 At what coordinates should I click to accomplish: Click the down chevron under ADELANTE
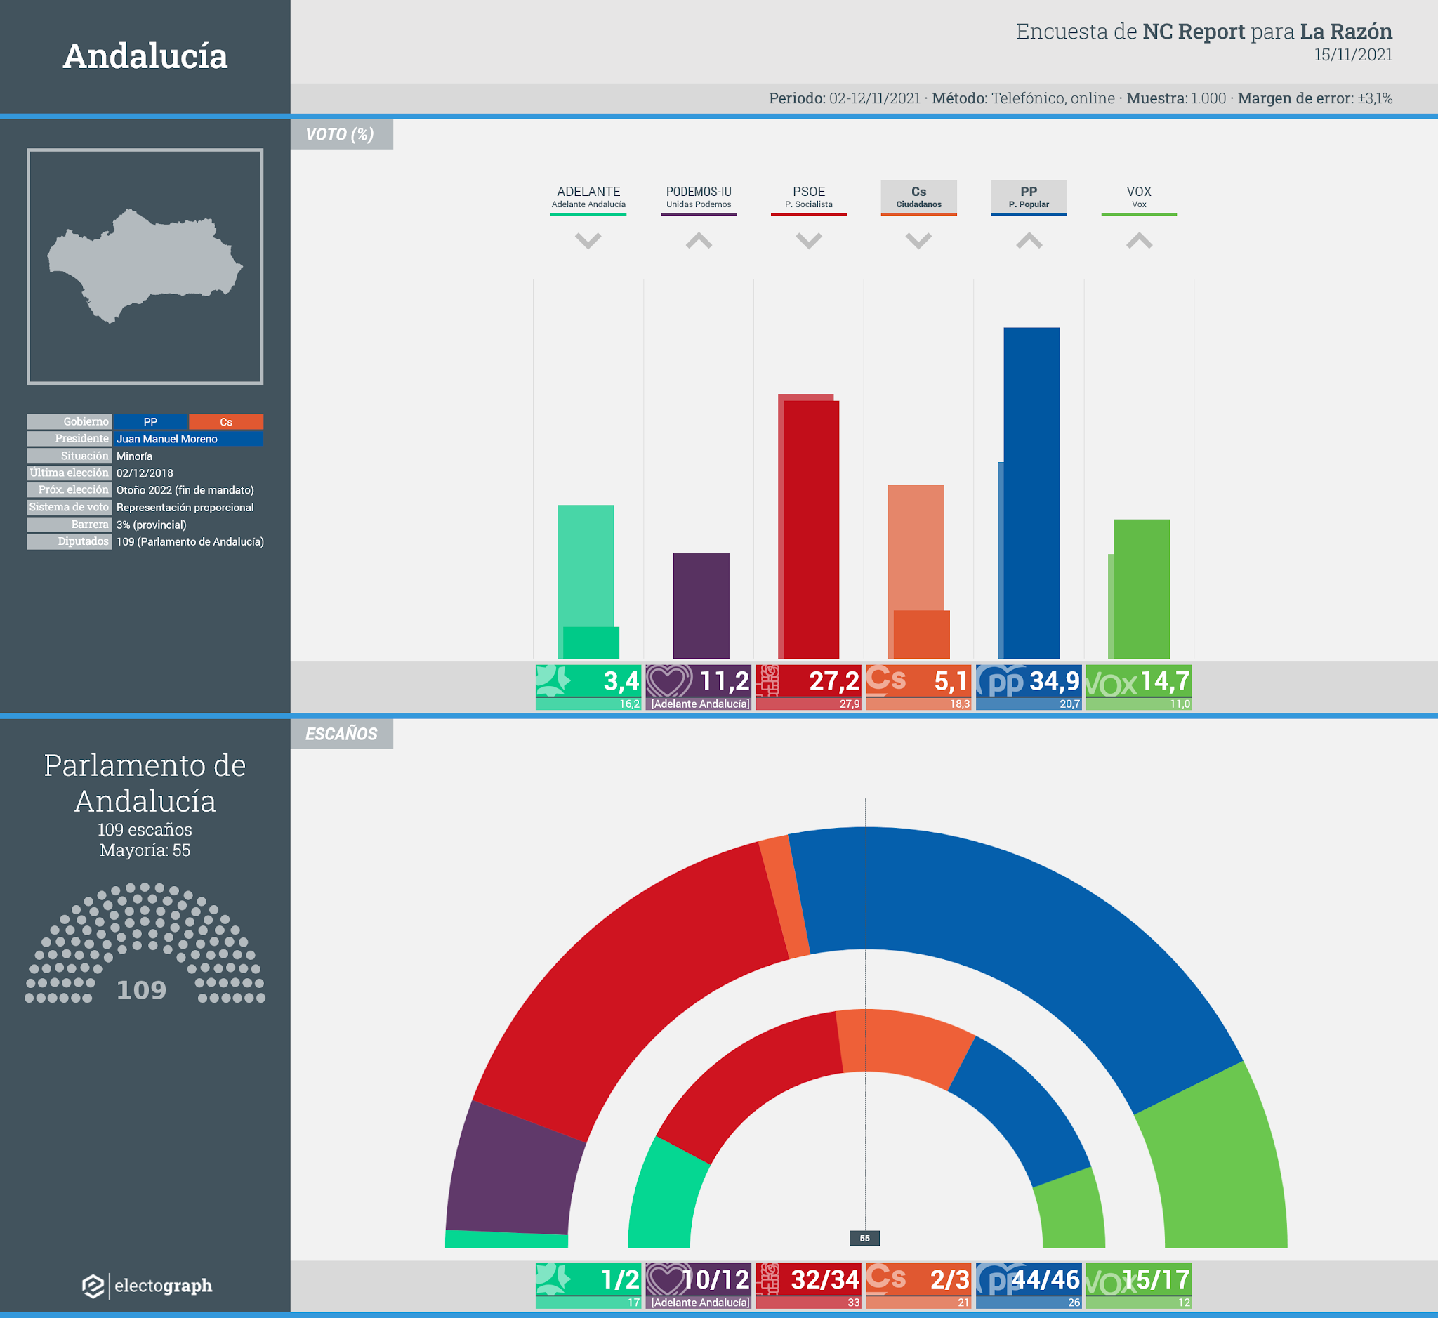click(x=588, y=240)
